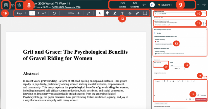Toggle the eye visibility icon
This screenshot has height=109, width=208.
[13, 5]
